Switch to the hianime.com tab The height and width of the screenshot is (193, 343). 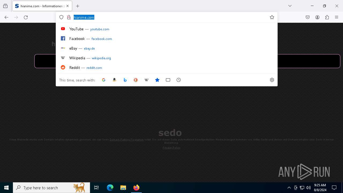42,6
